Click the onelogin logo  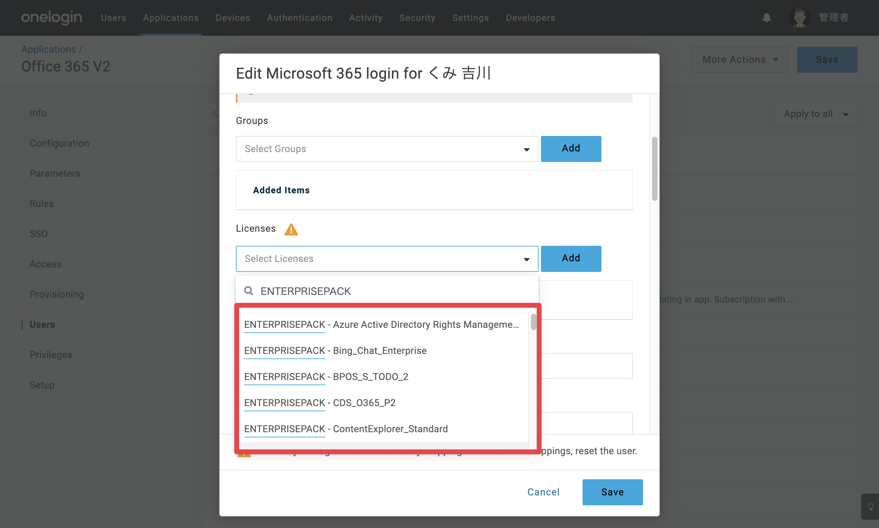click(52, 18)
